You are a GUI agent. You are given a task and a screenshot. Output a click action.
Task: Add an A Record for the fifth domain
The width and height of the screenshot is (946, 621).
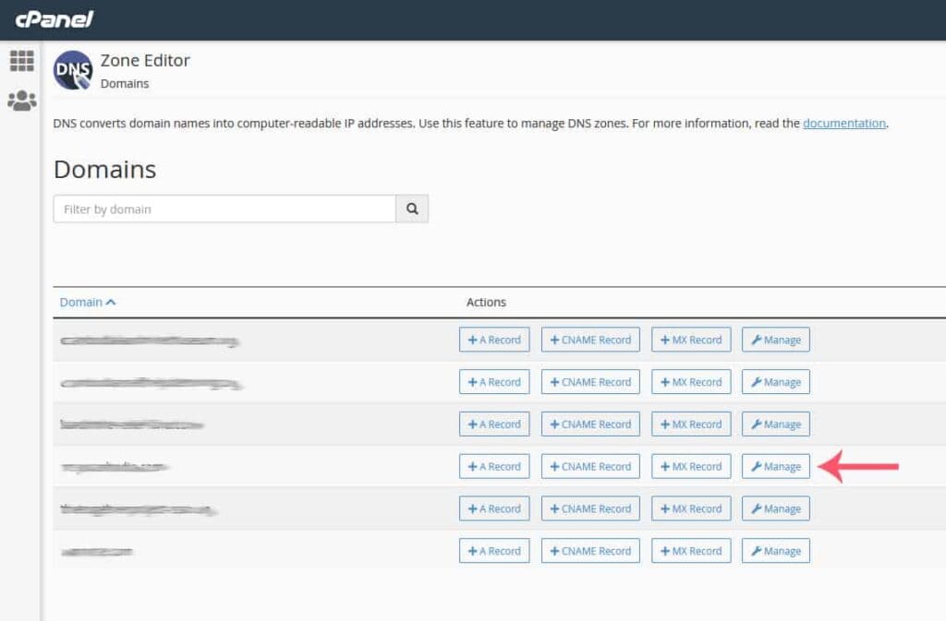[494, 508]
